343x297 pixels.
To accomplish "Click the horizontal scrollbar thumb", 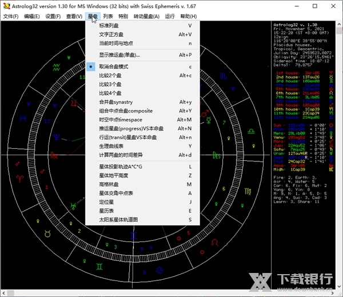I will (x=11, y=293).
